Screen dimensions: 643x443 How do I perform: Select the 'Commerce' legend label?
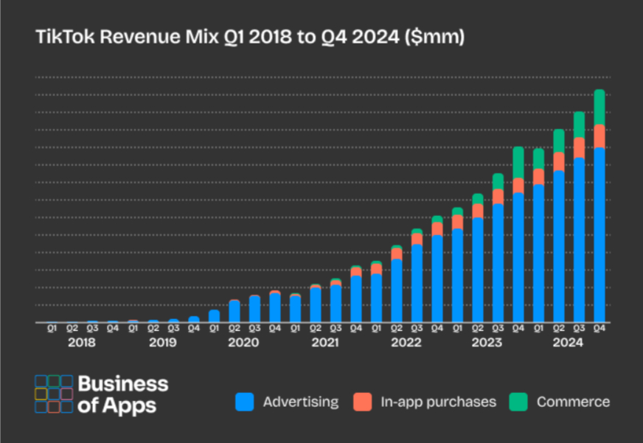pos(573,402)
